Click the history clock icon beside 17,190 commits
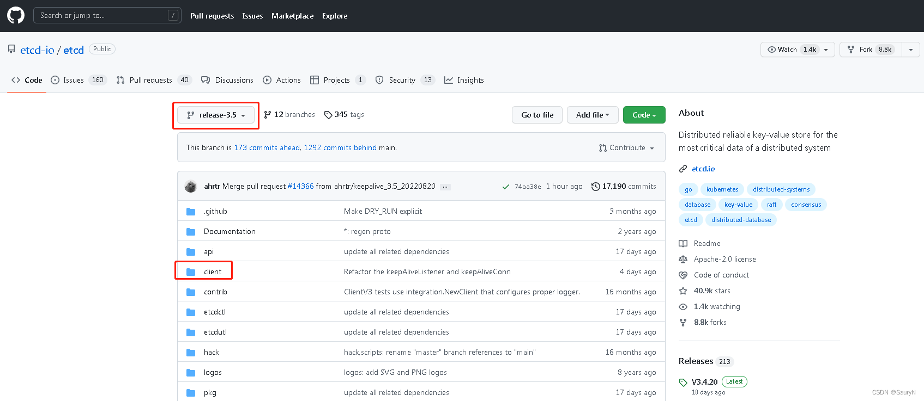The width and height of the screenshot is (924, 401). point(595,187)
